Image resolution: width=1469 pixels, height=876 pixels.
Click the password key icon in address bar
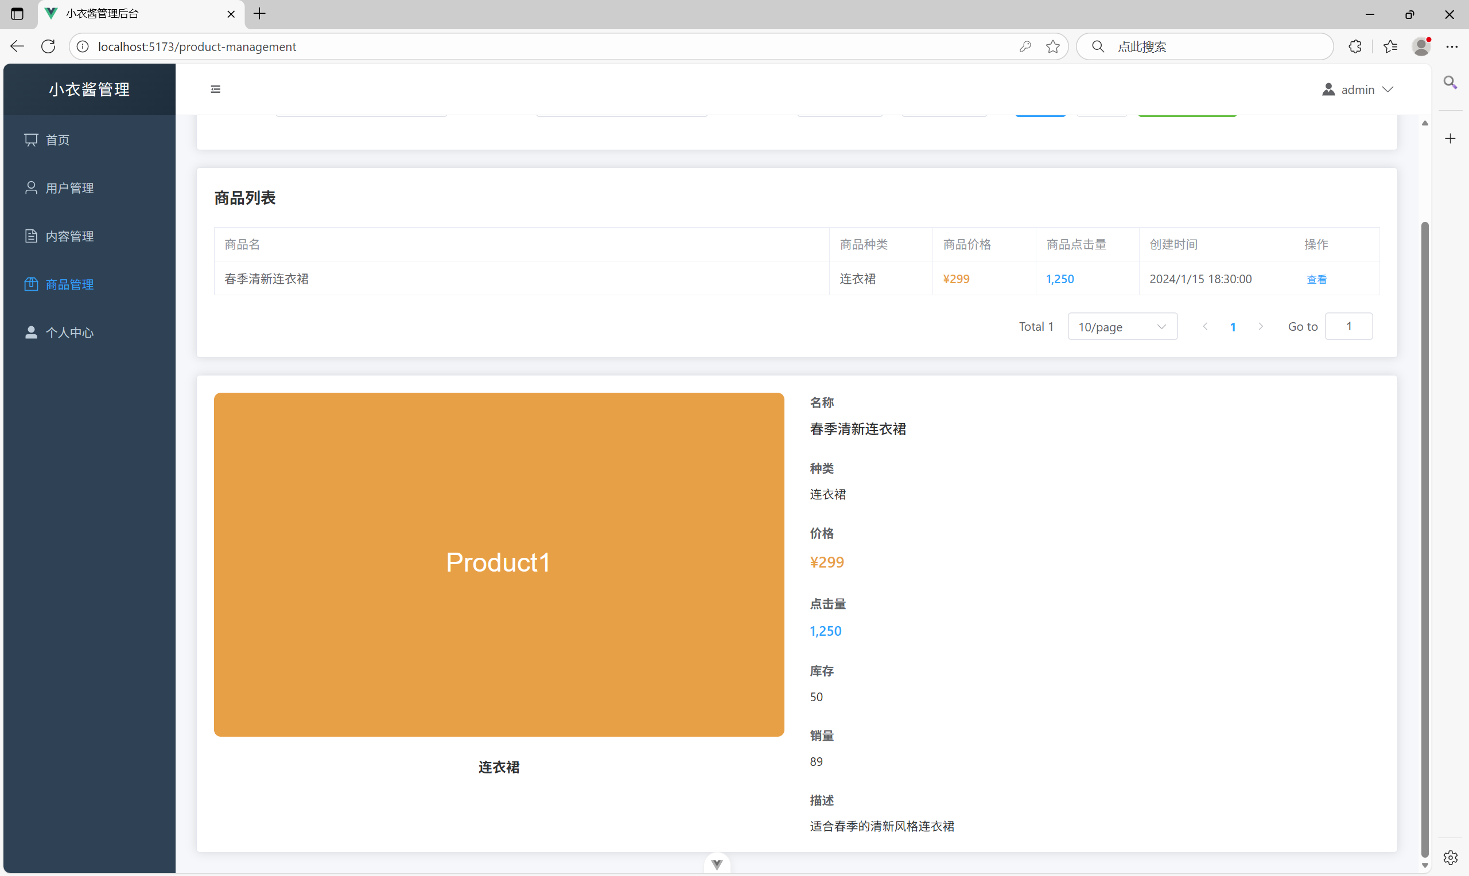tap(1025, 46)
